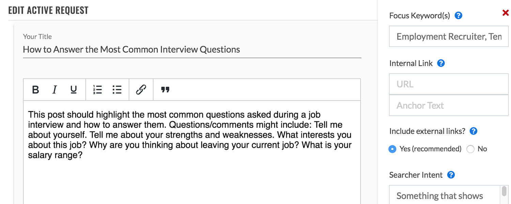Click the Anchor Text field
This screenshot has width=511, height=204.
click(449, 105)
